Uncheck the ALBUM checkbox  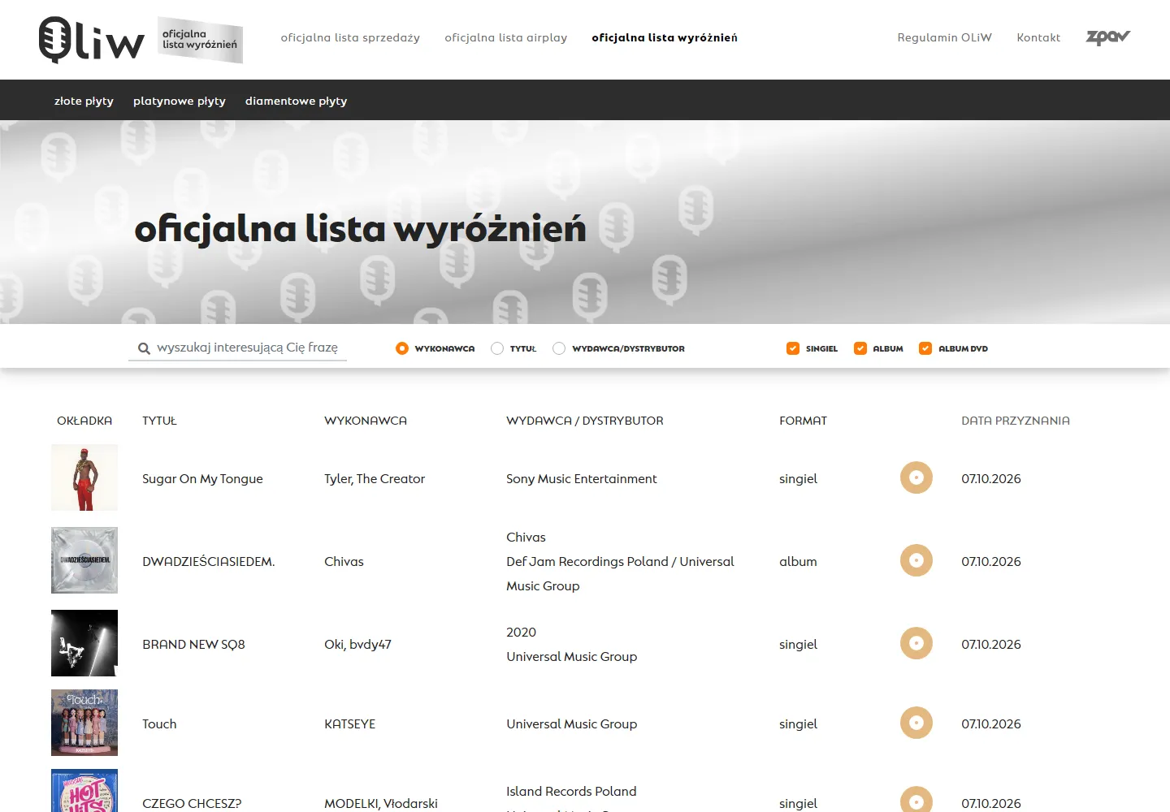tap(860, 348)
